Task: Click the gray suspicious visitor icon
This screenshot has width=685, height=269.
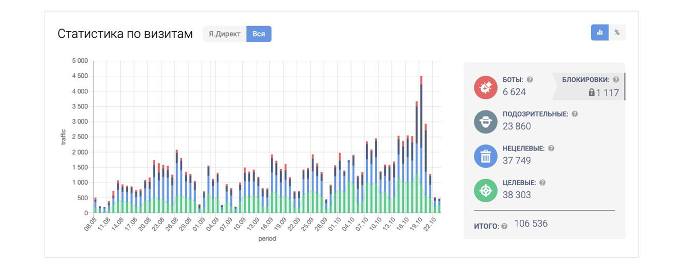Action: [486, 121]
